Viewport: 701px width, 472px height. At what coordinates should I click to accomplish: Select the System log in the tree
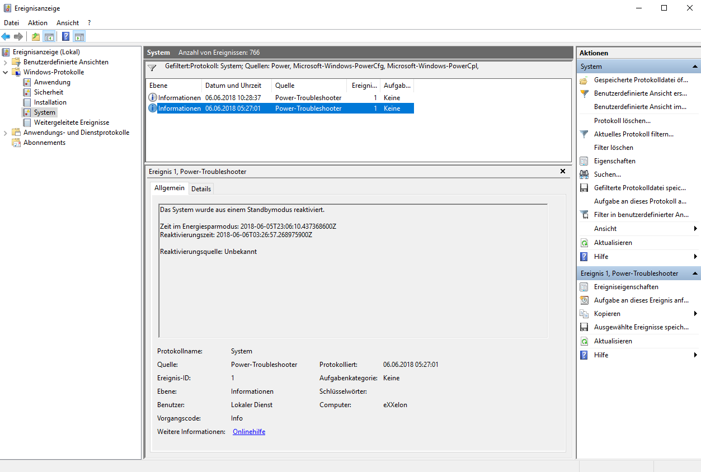(45, 112)
